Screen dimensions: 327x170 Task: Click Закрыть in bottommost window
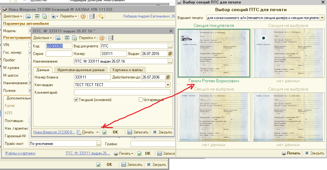(x=157, y=165)
